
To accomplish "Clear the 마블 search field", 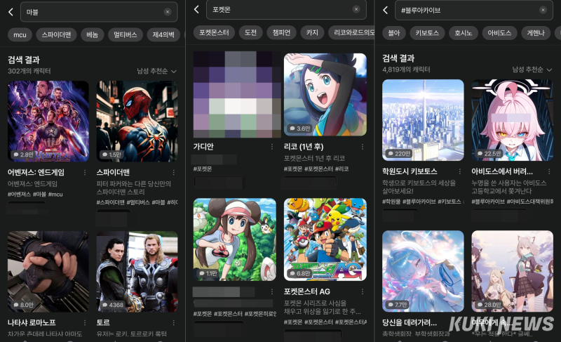I will tap(168, 12).
